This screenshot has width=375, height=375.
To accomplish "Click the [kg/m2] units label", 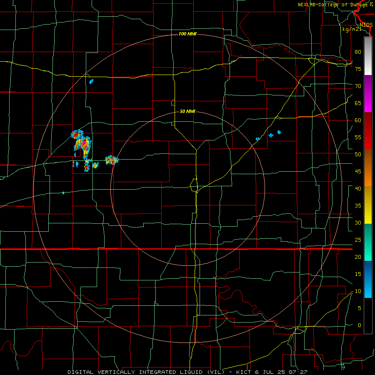I will click(350, 29).
